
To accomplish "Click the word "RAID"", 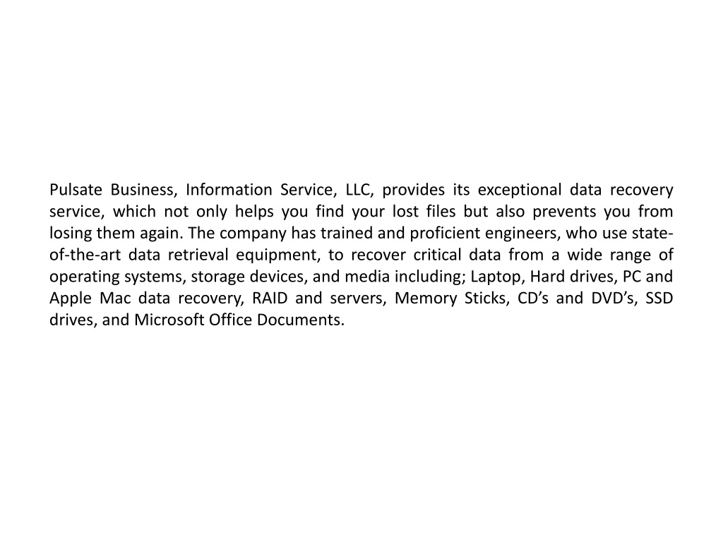I will pos(270,298).
